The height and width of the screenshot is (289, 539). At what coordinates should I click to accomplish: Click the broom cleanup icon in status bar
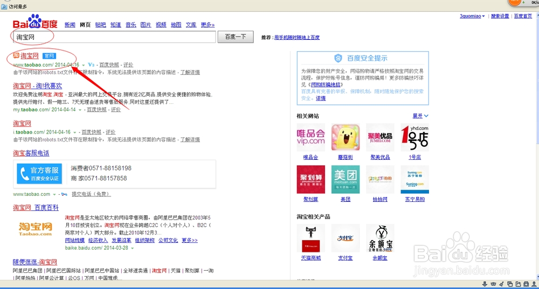[501, 284]
